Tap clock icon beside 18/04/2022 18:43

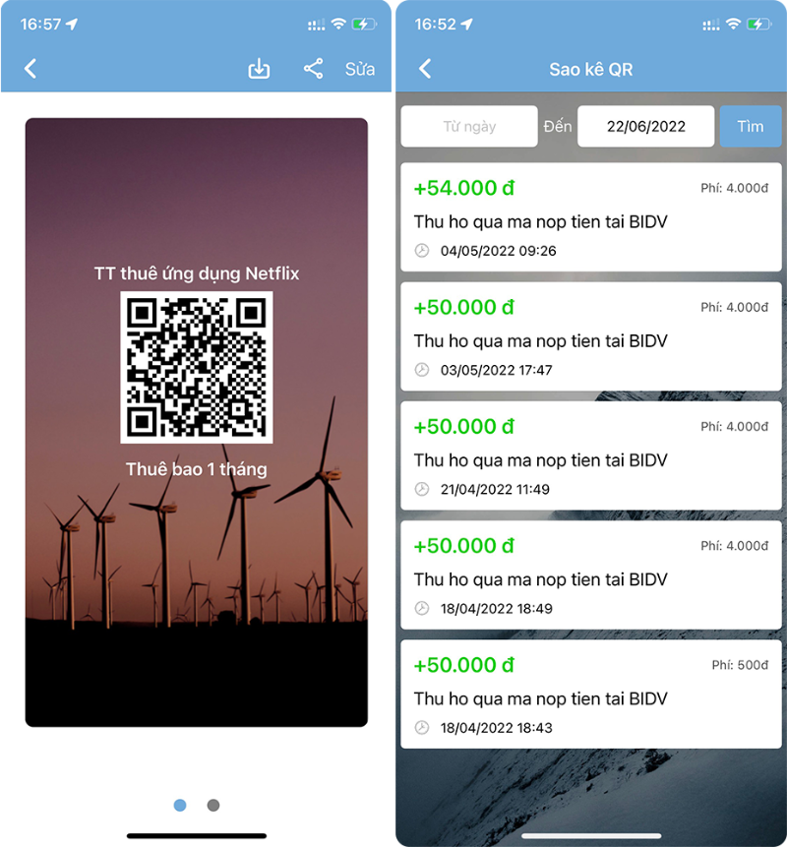pos(422,728)
